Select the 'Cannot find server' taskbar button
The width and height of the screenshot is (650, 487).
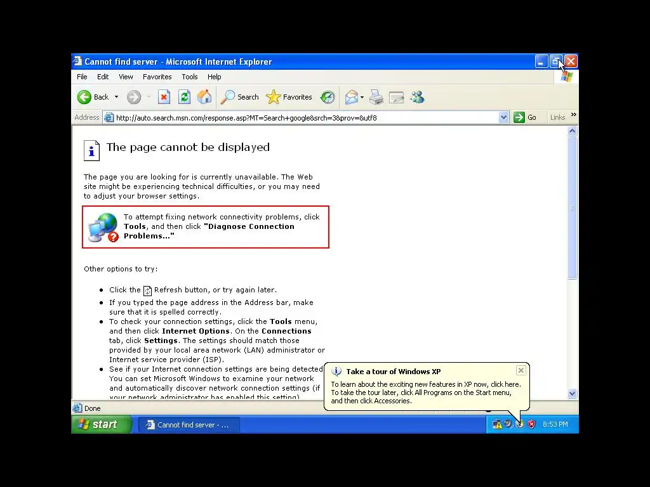click(189, 425)
